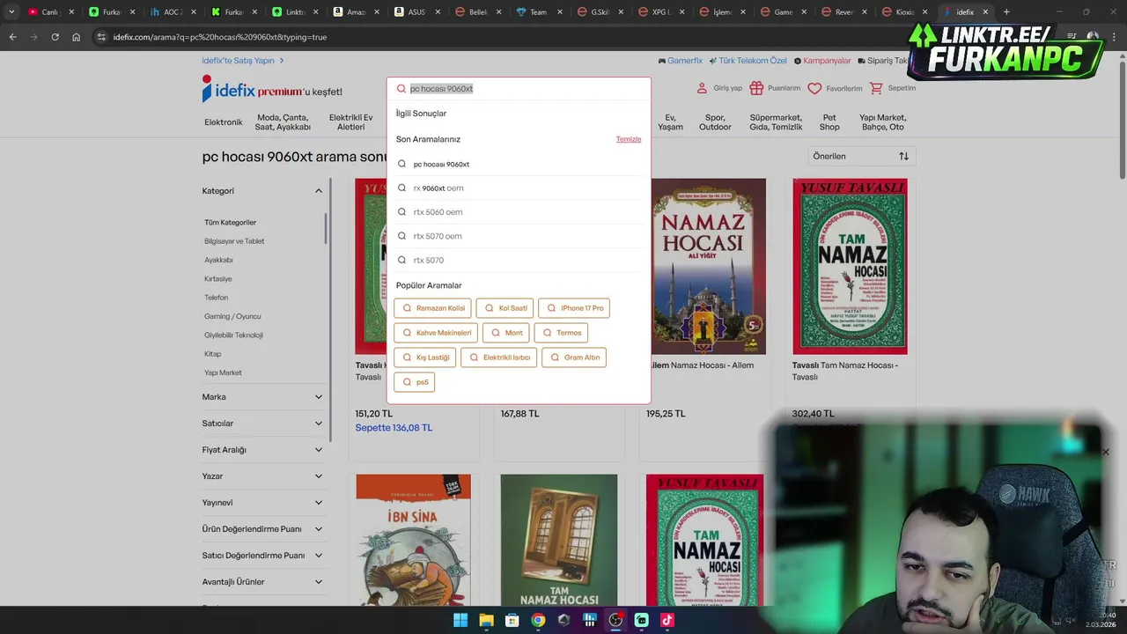Image resolution: width=1127 pixels, height=634 pixels.
Task: Click the search icon beside 'pc hocası 9060xt' recent search
Action: pyautogui.click(x=402, y=164)
